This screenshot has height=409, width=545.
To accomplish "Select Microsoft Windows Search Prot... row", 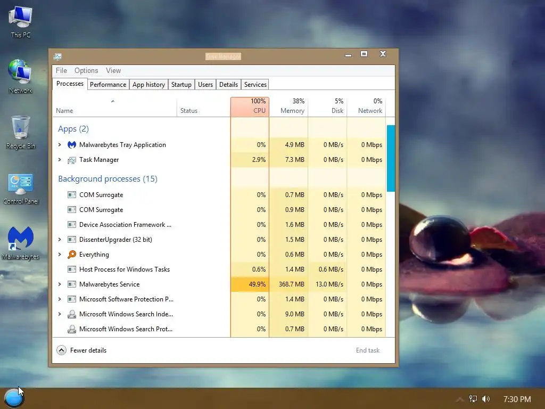I will coord(219,329).
